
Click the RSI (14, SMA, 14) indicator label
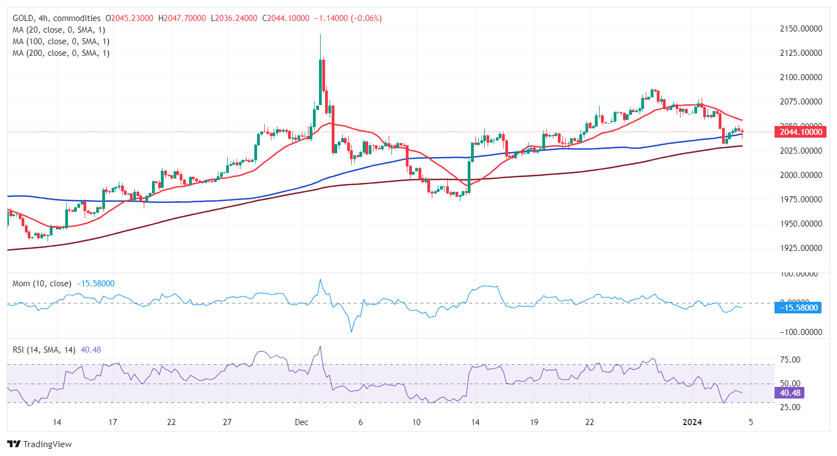coord(45,350)
